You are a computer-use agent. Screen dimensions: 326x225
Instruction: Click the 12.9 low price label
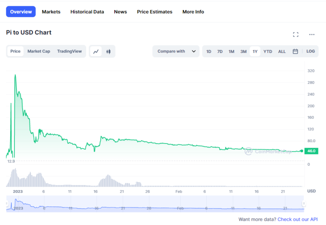tap(11, 161)
